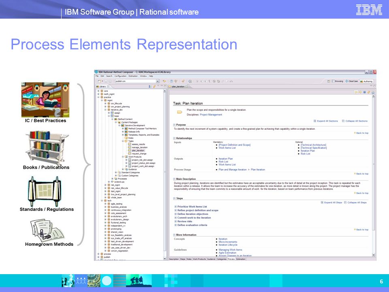Expand the icm_lifecycle node
389x292 pixels.
click(105, 103)
